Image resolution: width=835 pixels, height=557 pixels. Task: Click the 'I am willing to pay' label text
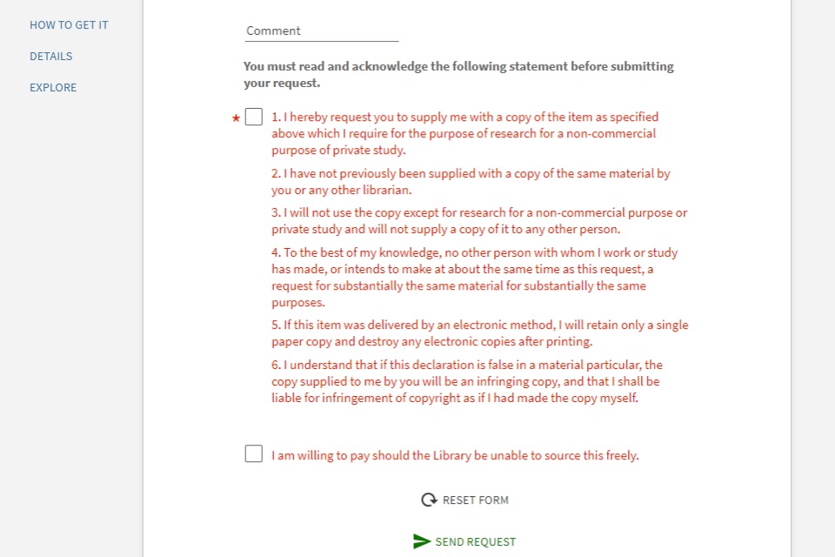[454, 455]
